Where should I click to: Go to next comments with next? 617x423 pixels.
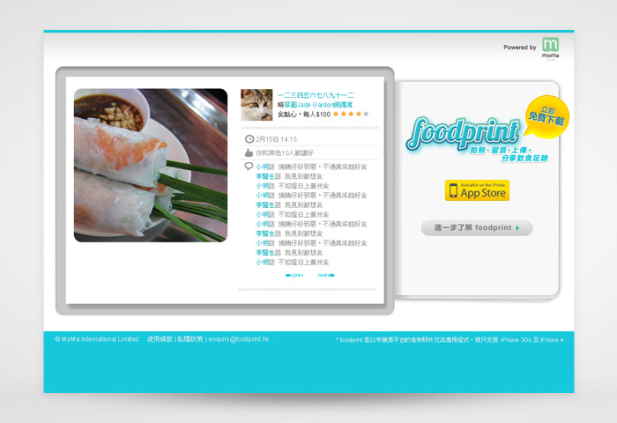click(326, 276)
